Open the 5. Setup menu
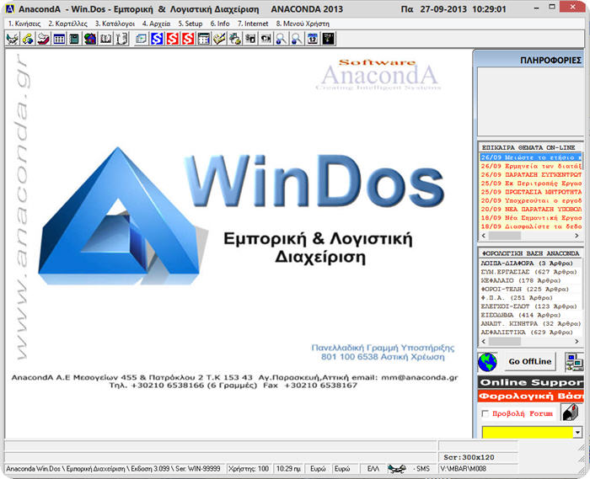Viewport: 590px width, 479px height. (190, 24)
